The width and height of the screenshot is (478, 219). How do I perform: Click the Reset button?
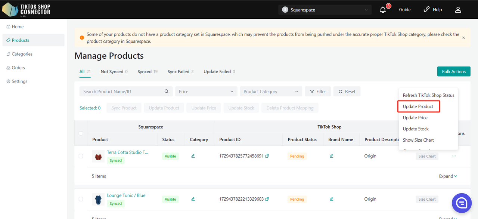(347, 91)
